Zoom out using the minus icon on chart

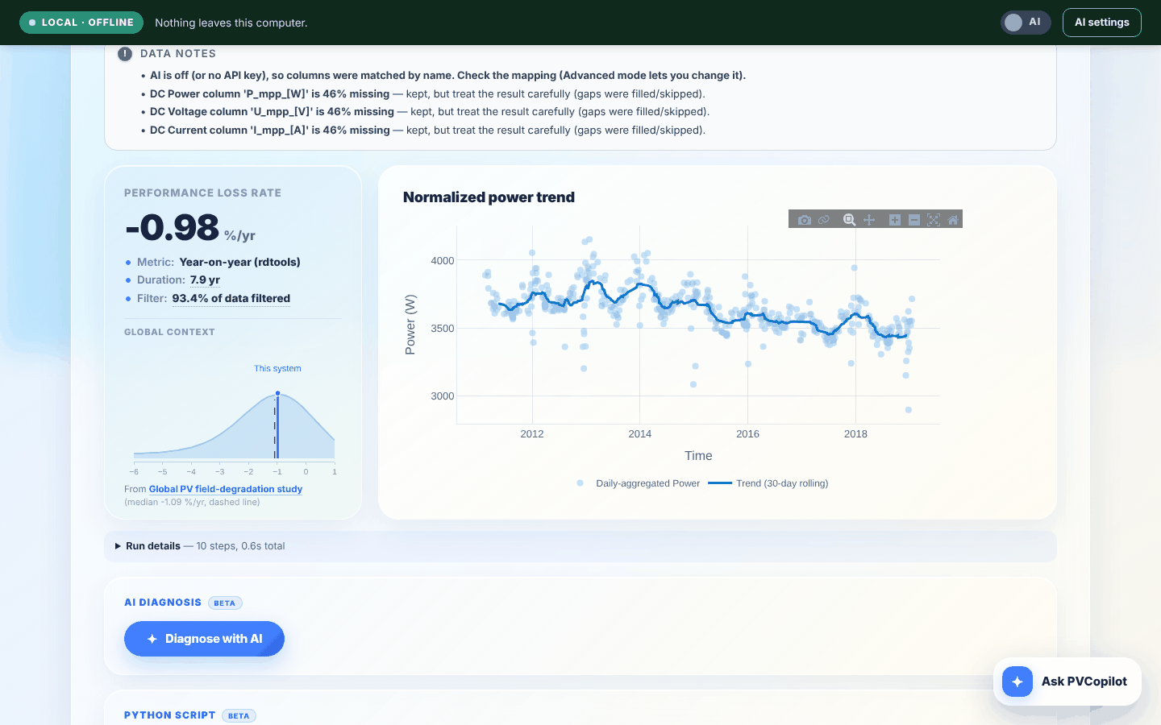913,220
